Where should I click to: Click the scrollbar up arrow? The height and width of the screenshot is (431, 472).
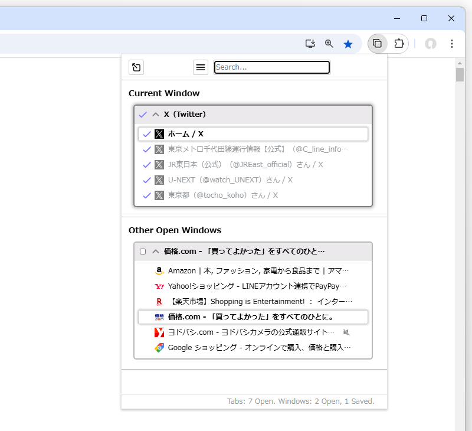[460, 63]
